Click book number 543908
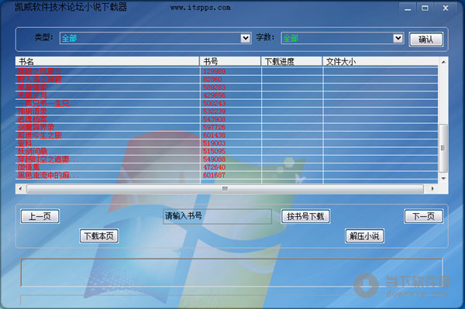The image size is (465, 309). pos(214,119)
